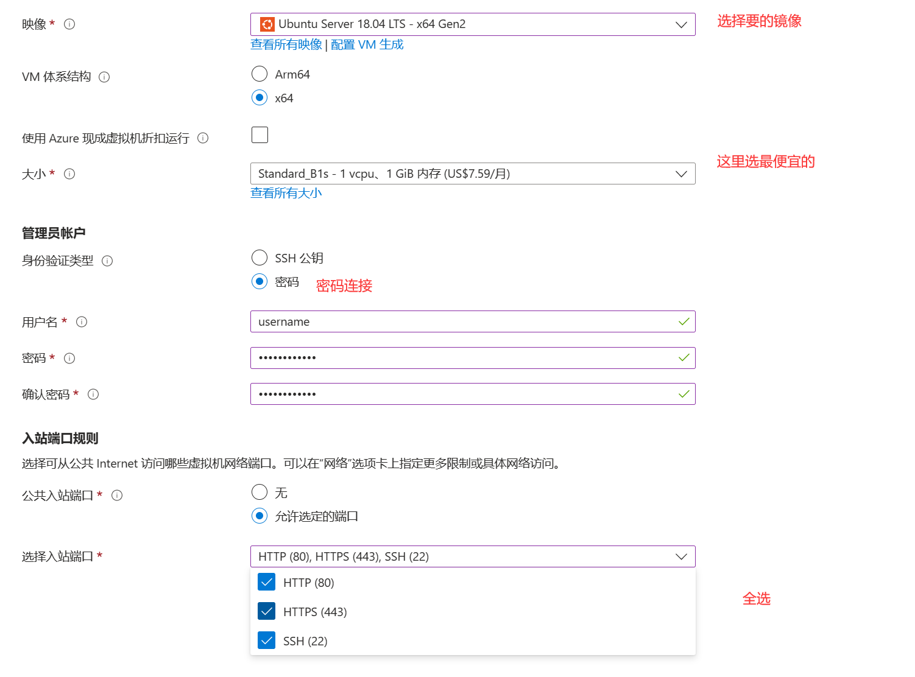Image resolution: width=915 pixels, height=677 pixels.
Task: Click the 用户名 field containing username
Action: pos(473,321)
